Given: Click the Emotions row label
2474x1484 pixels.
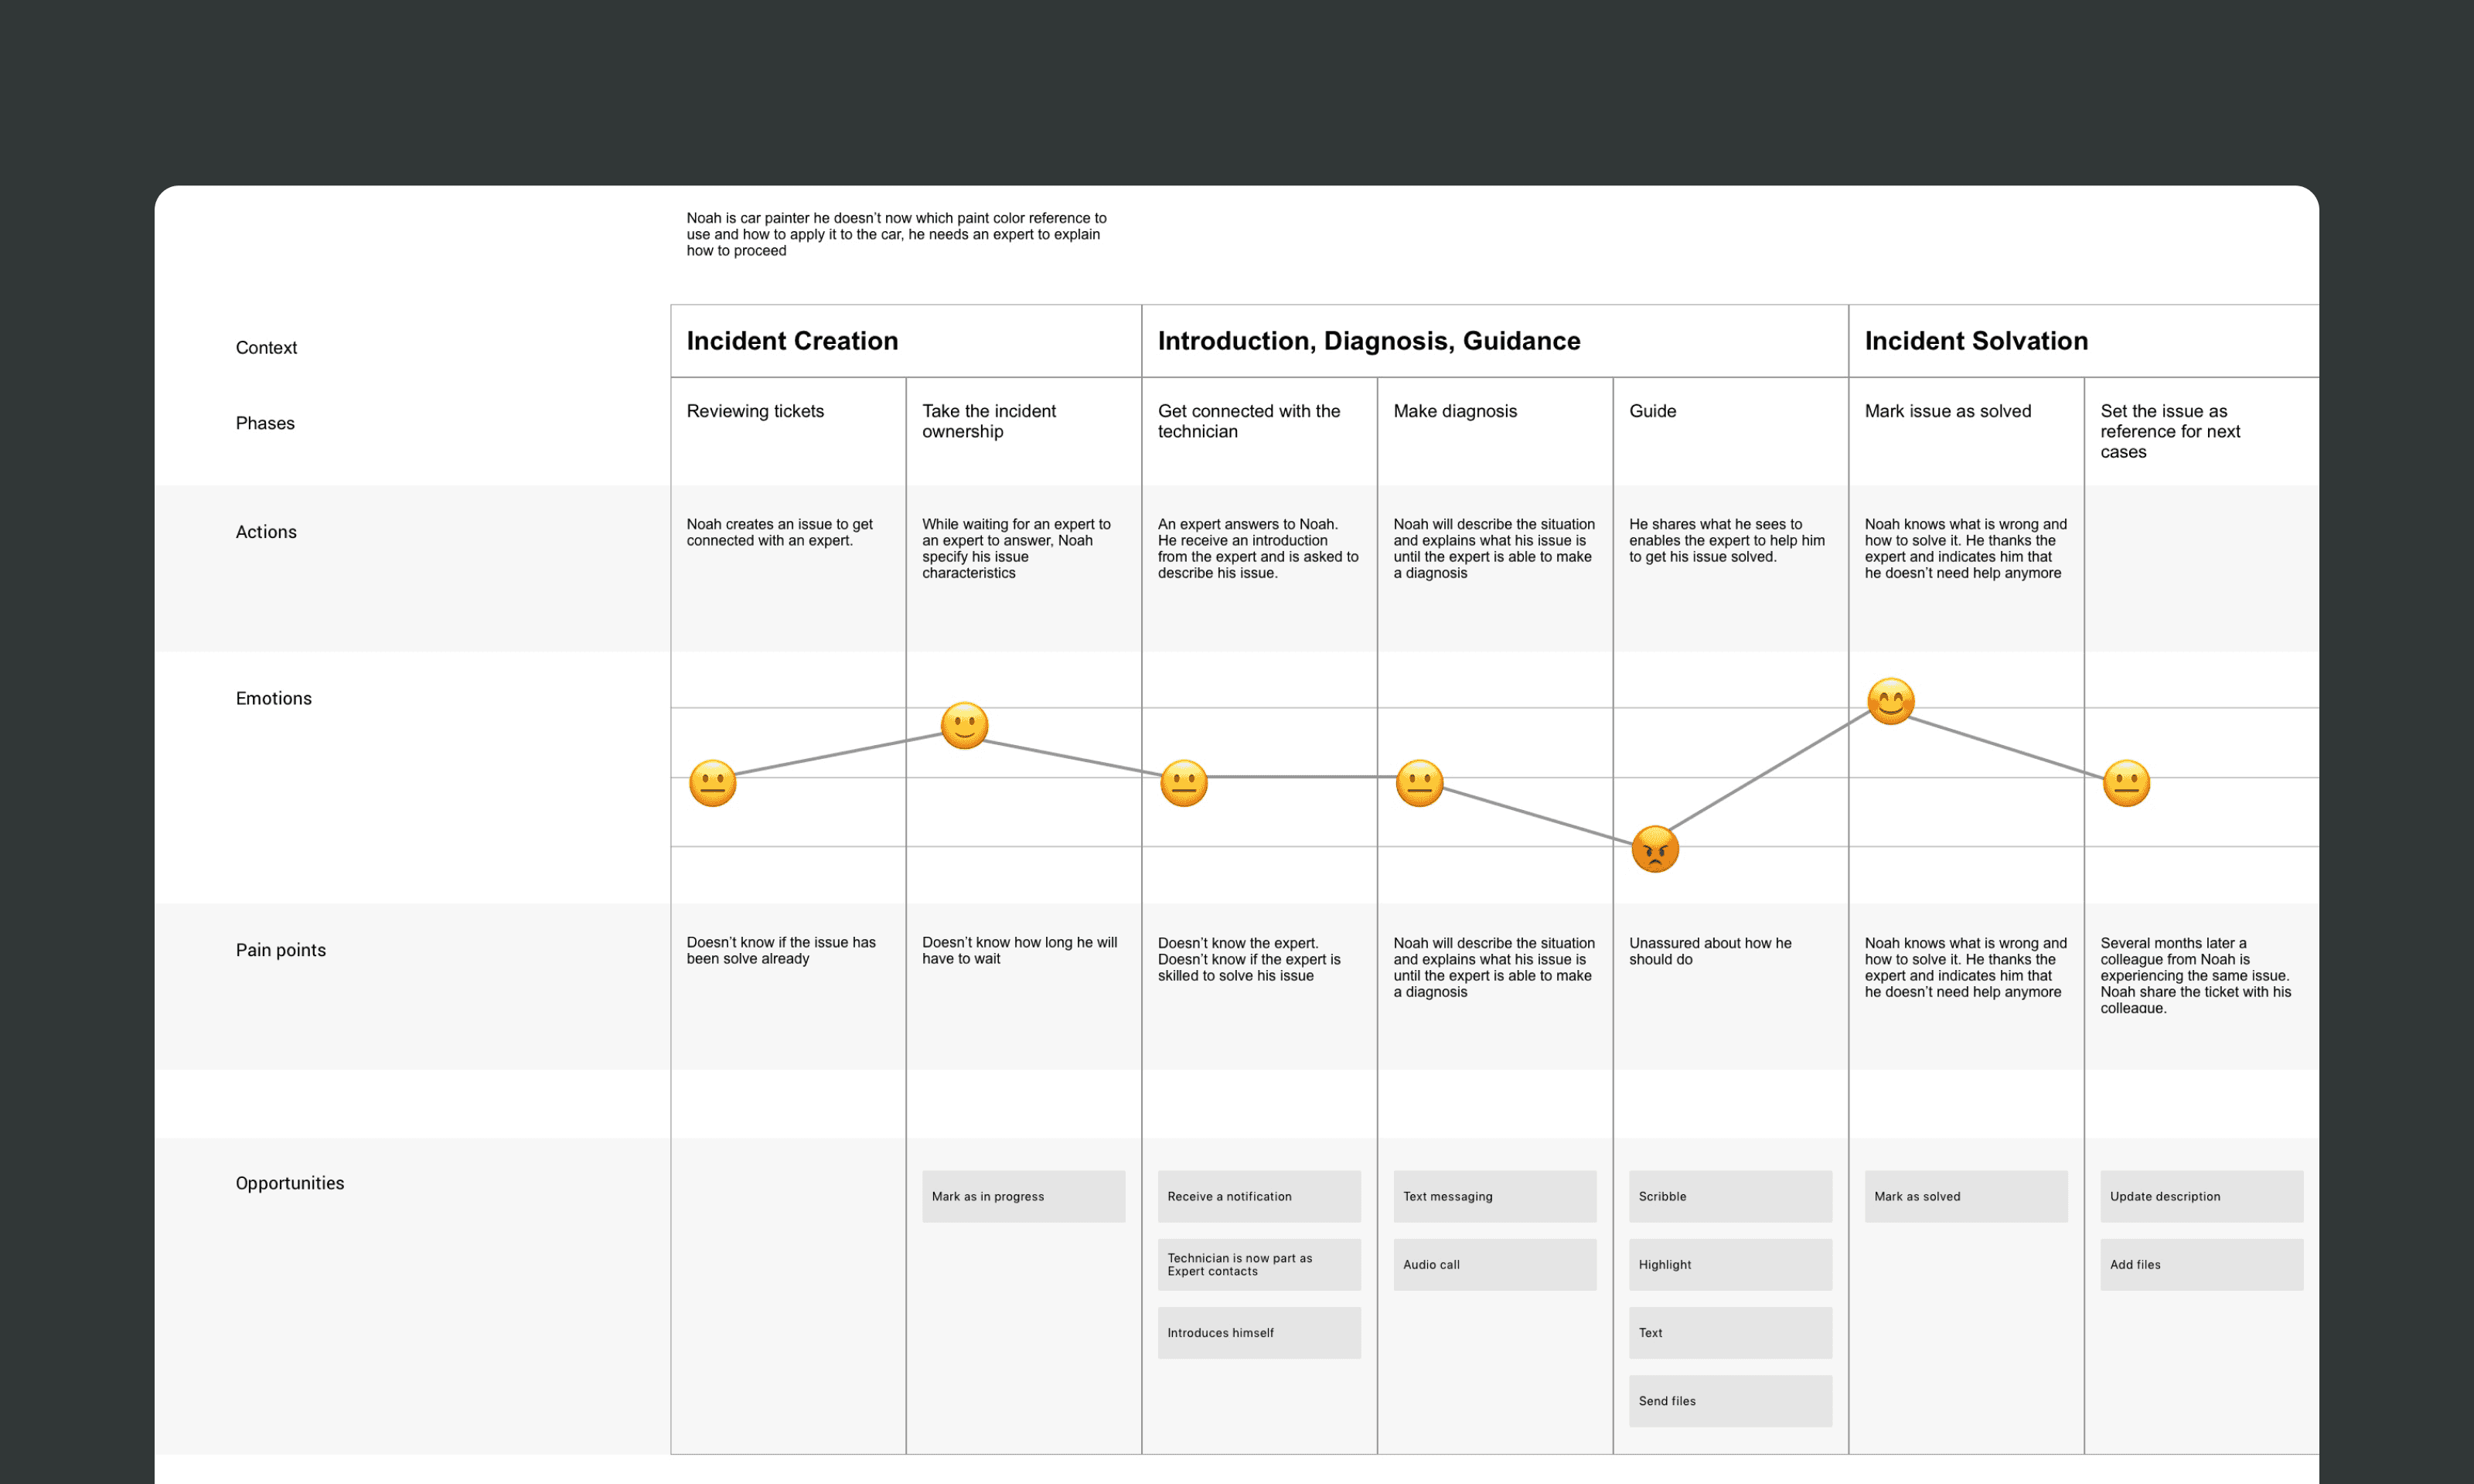Looking at the screenshot, I should coord(273,698).
